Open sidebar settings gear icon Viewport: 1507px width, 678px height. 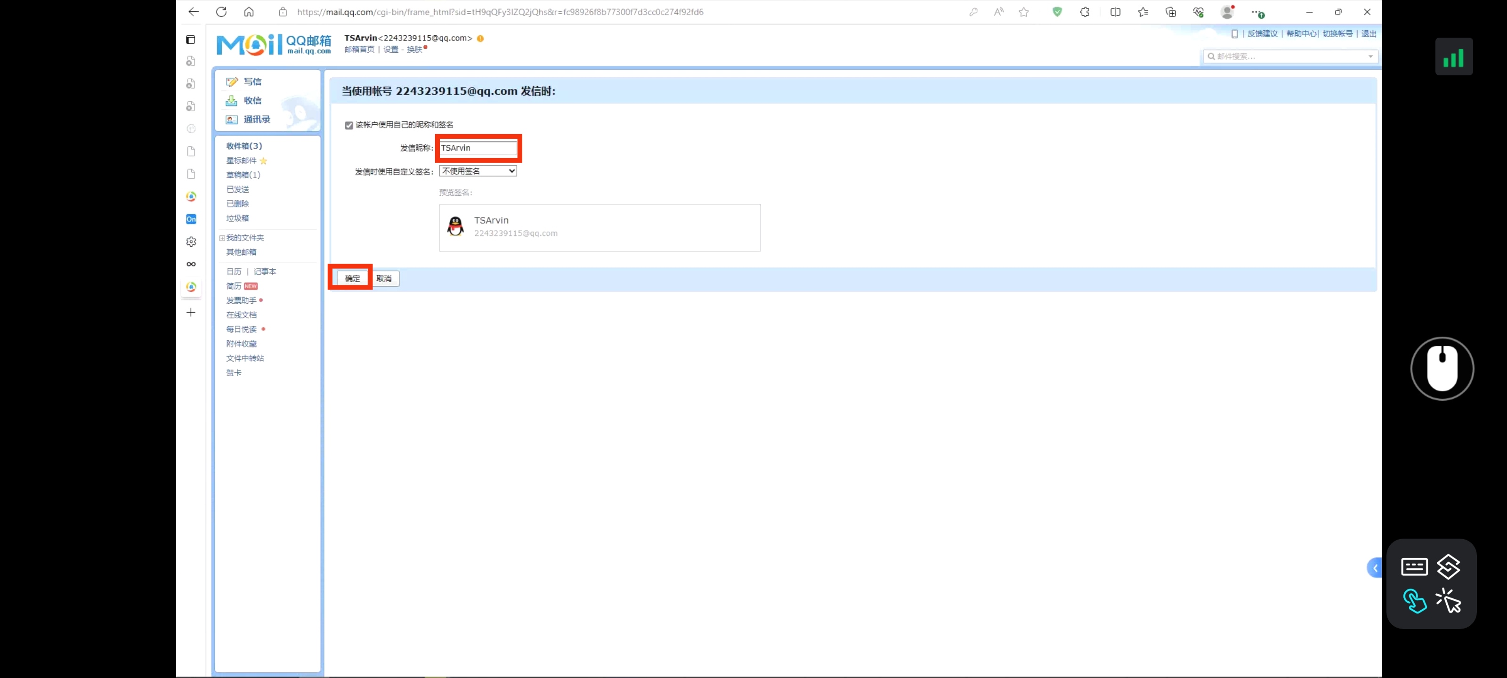pyautogui.click(x=191, y=242)
